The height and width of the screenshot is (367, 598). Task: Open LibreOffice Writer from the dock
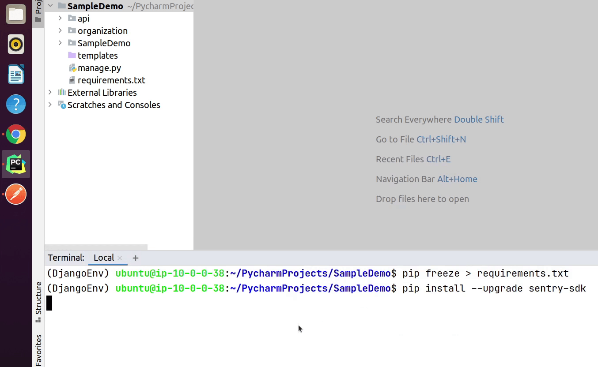[x=16, y=75]
